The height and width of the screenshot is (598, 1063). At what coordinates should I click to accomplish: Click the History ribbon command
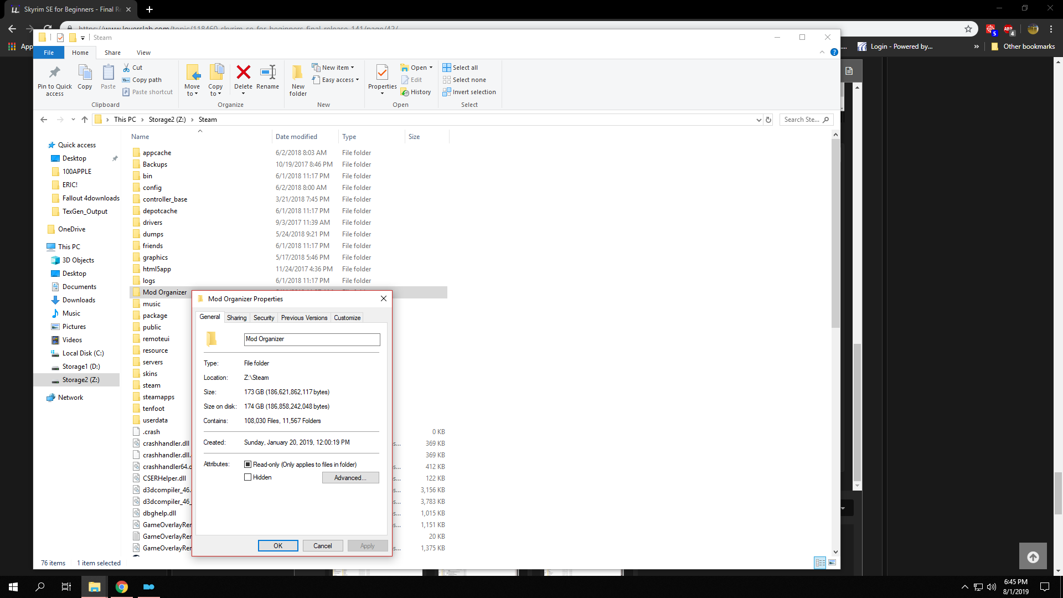click(x=416, y=92)
